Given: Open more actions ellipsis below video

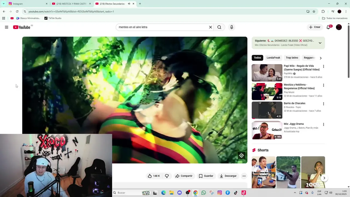Looking at the screenshot, I should 244,176.
